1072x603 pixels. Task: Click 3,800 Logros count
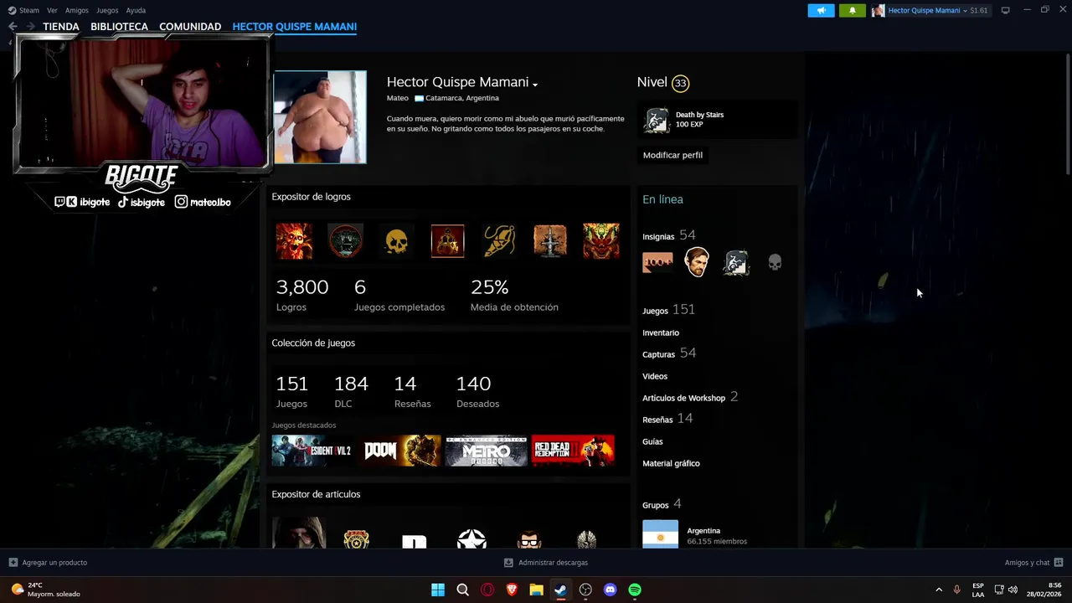click(x=302, y=296)
